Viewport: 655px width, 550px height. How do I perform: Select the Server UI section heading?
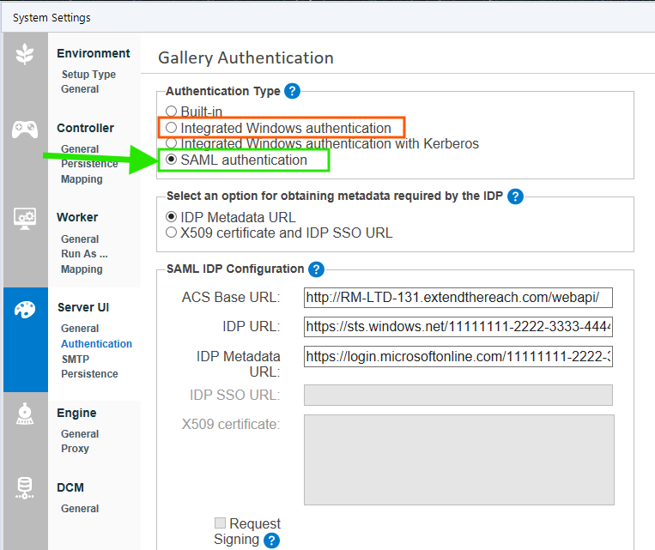(x=83, y=307)
